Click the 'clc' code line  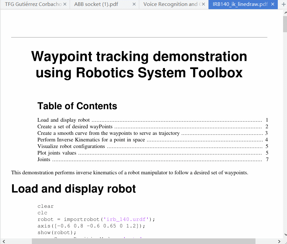coord(42,213)
